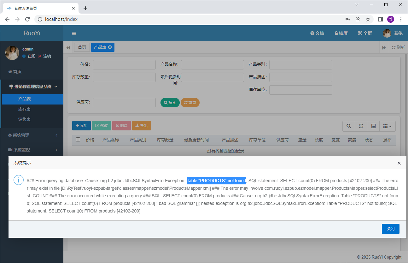Close the 产品表 tab with x icon
The width and height of the screenshot is (408, 263).
tap(110, 47)
